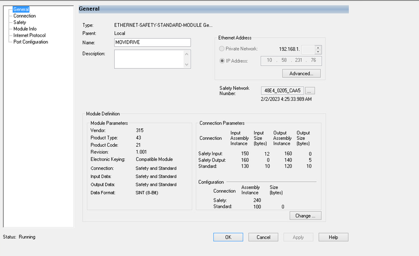Image resolution: width=419 pixels, height=256 pixels.
Task: Increase private network address spinner value
Action: 319,47
